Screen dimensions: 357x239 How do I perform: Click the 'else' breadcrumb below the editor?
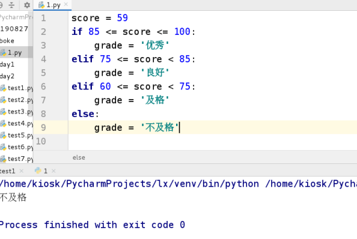(79, 157)
